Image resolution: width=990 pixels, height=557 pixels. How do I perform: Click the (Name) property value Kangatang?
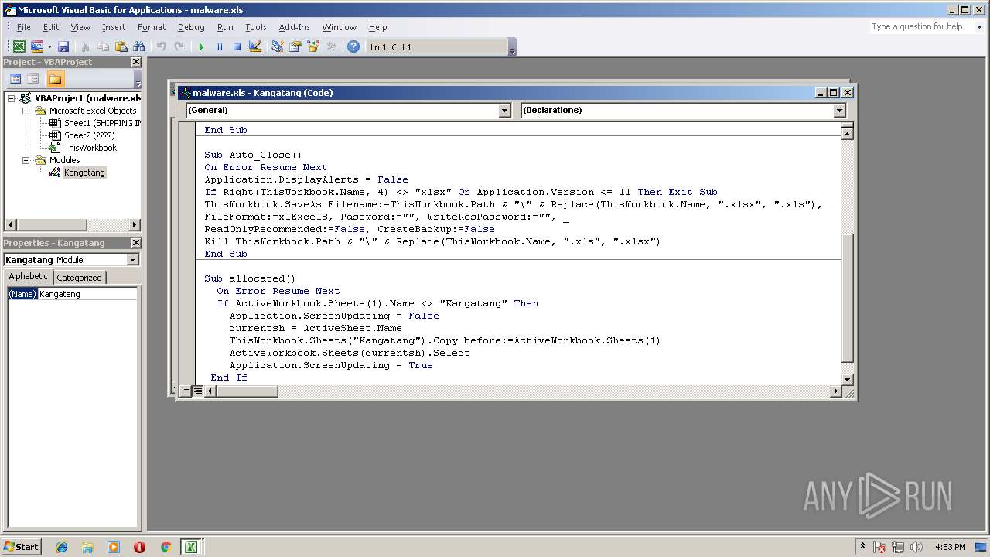click(87, 294)
